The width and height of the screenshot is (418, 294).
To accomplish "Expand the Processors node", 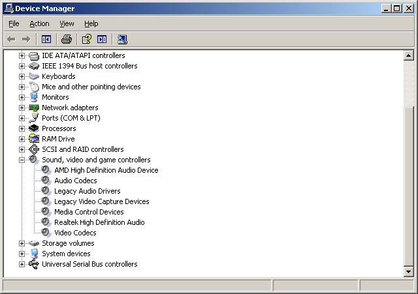I will click(x=22, y=128).
